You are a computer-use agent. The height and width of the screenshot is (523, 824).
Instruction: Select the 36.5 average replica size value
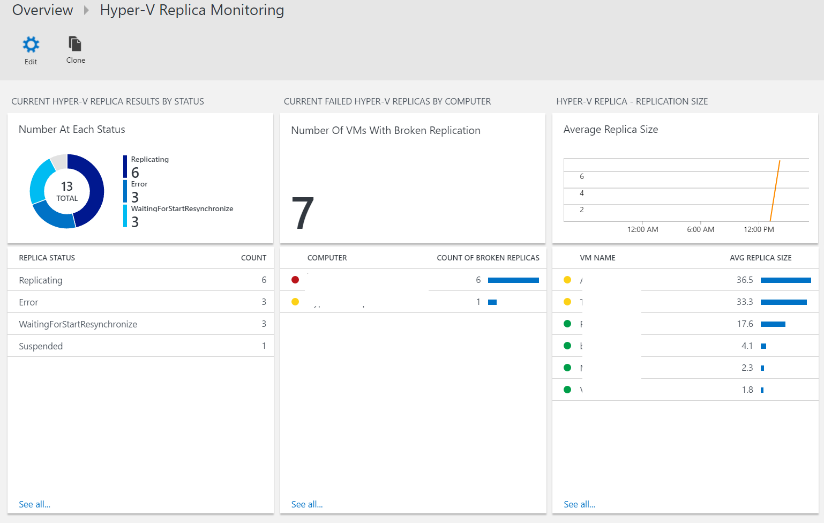tap(745, 280)
